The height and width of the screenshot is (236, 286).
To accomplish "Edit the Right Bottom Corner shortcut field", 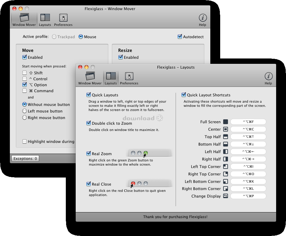I will 248,189.
